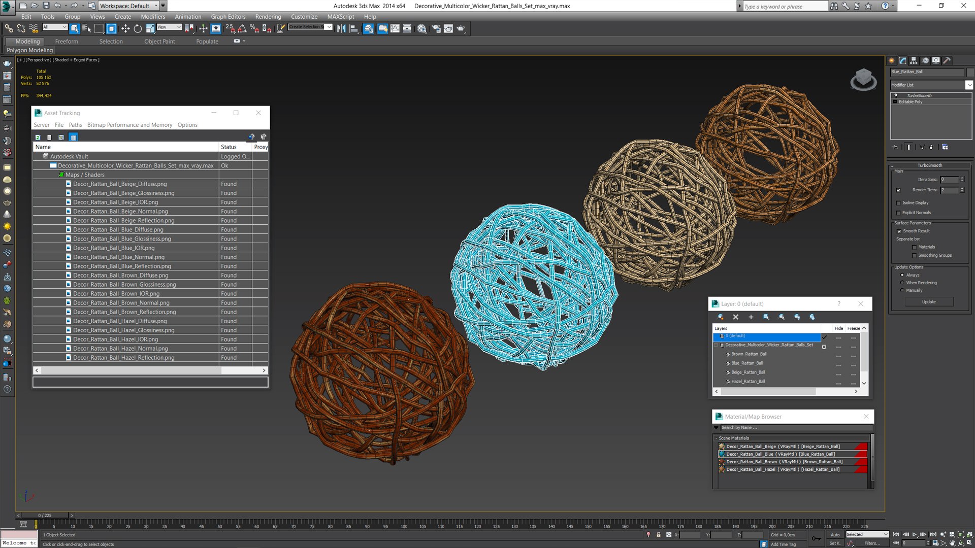The image size is (975, 548).
Task: Open the reference coordinate View dropdown
Action: click(x=169, y=27)
